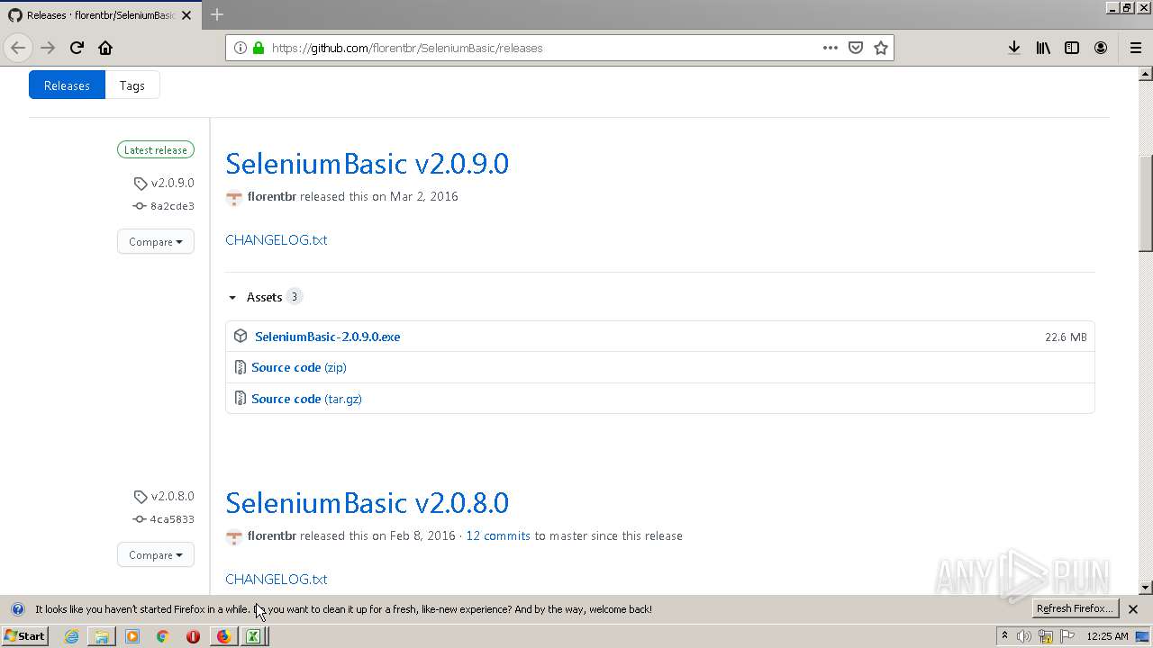Open florentbr profile under v2.0.9.0
Screen dimensions: 1153x648
[272, 196]
